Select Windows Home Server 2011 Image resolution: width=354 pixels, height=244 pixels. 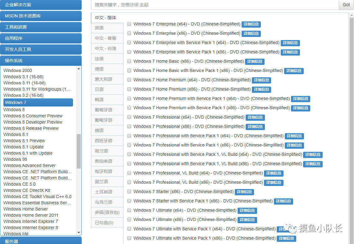(31, 215)
